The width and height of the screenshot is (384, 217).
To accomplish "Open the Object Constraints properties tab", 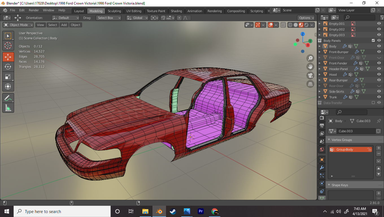I will [x=322, y=191].
